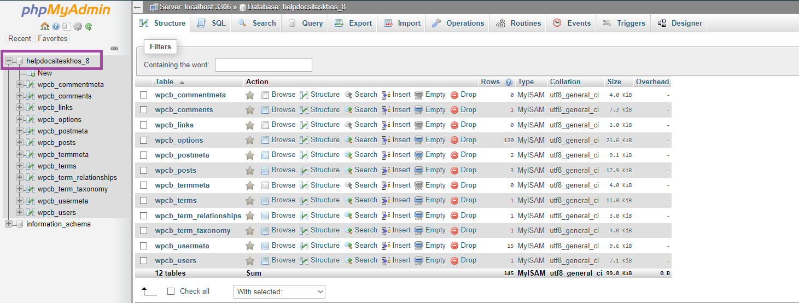Open wpcb_term_relationships table name link
This screenshot has width=799, height=303.
[x=198, y=216]
